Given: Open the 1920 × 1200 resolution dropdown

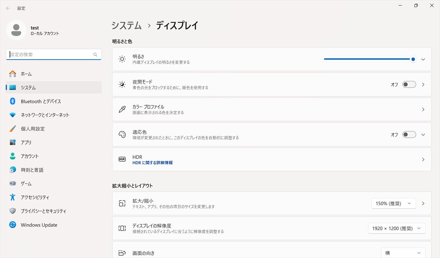Looking at the screenshot, I should pos(397,228).
